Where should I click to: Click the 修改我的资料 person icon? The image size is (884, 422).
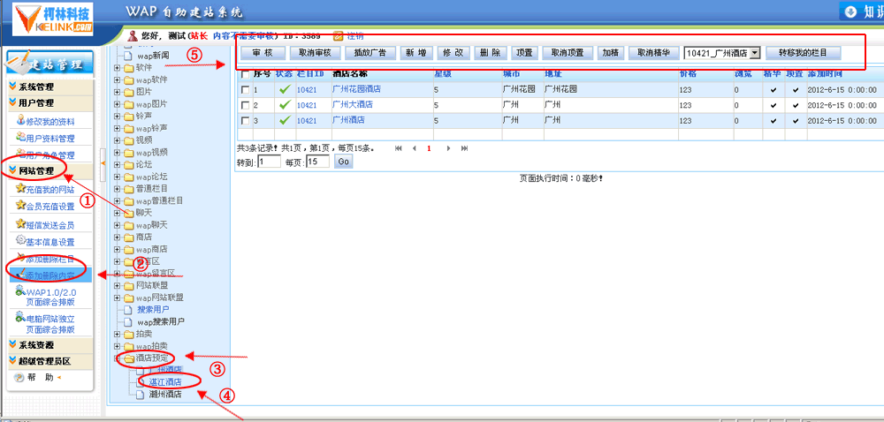(x=21, y=120)
